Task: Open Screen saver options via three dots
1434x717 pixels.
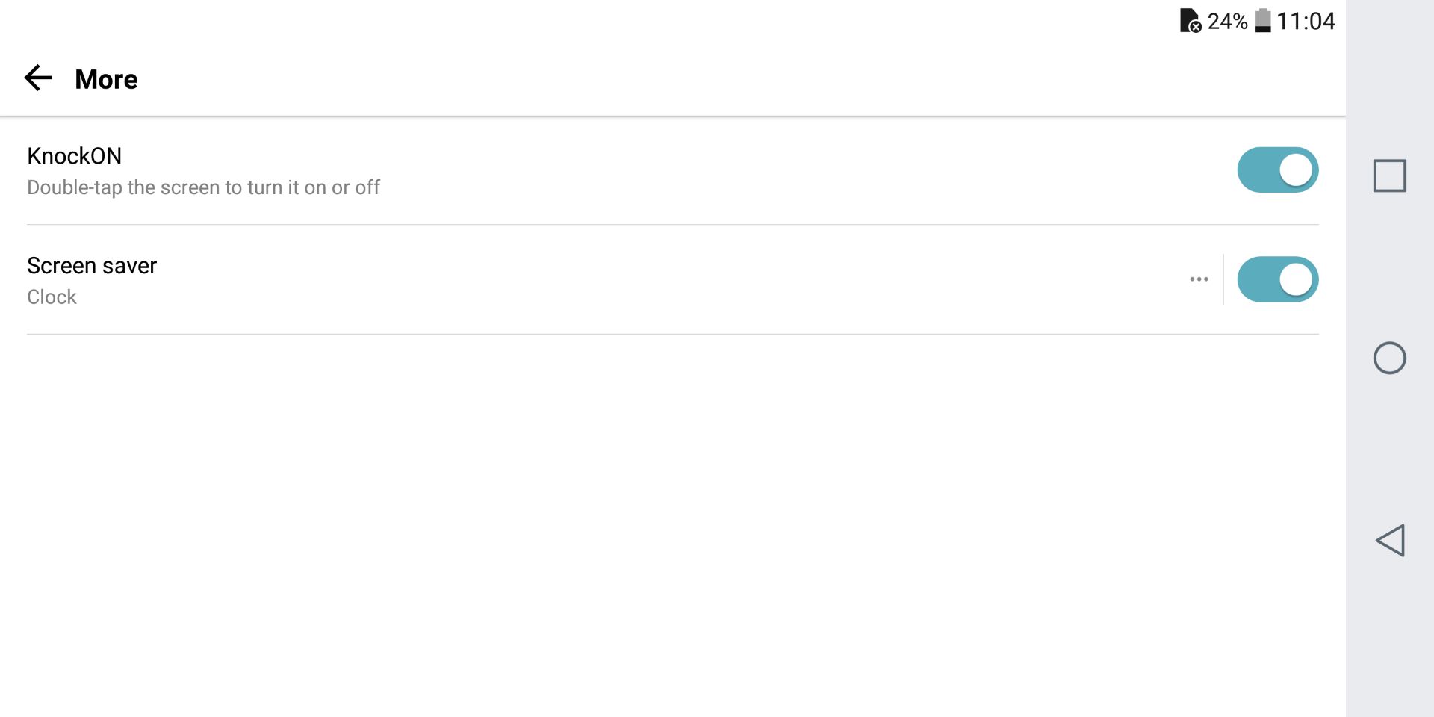Action: [x=1199, y=279]
